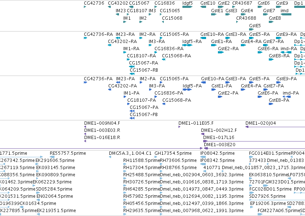Click the CG43202 gene feature label

click(x=118, y=3)
